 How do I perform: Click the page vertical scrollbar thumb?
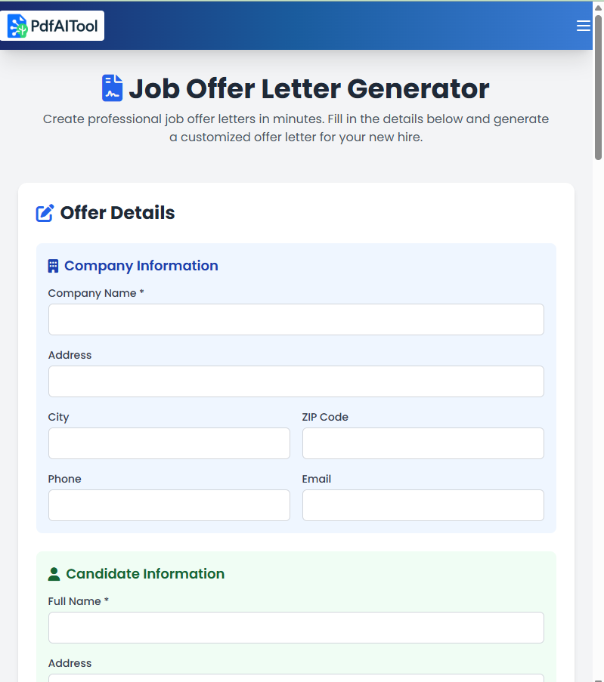click(598, 87)
